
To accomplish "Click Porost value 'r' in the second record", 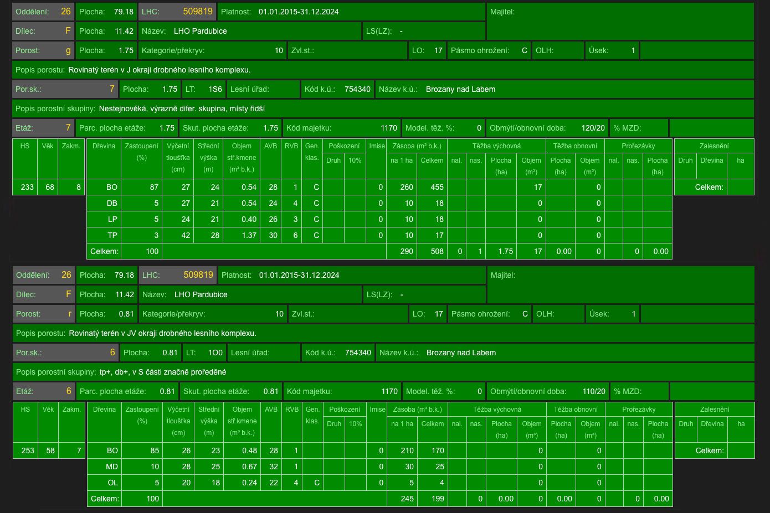I will 70,314.
